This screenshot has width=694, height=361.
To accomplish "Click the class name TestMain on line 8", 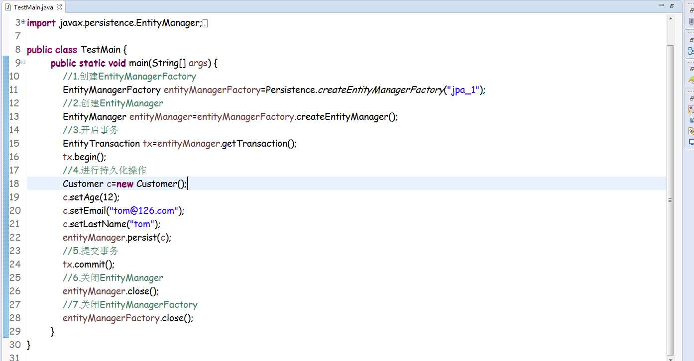I will (101, 50).
